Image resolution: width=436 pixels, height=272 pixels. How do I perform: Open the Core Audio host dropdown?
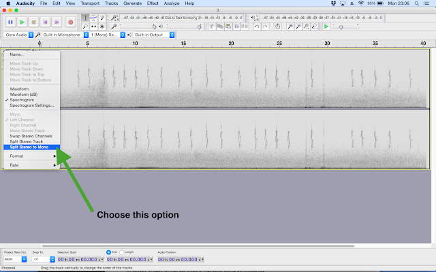(x=18, y=35)
